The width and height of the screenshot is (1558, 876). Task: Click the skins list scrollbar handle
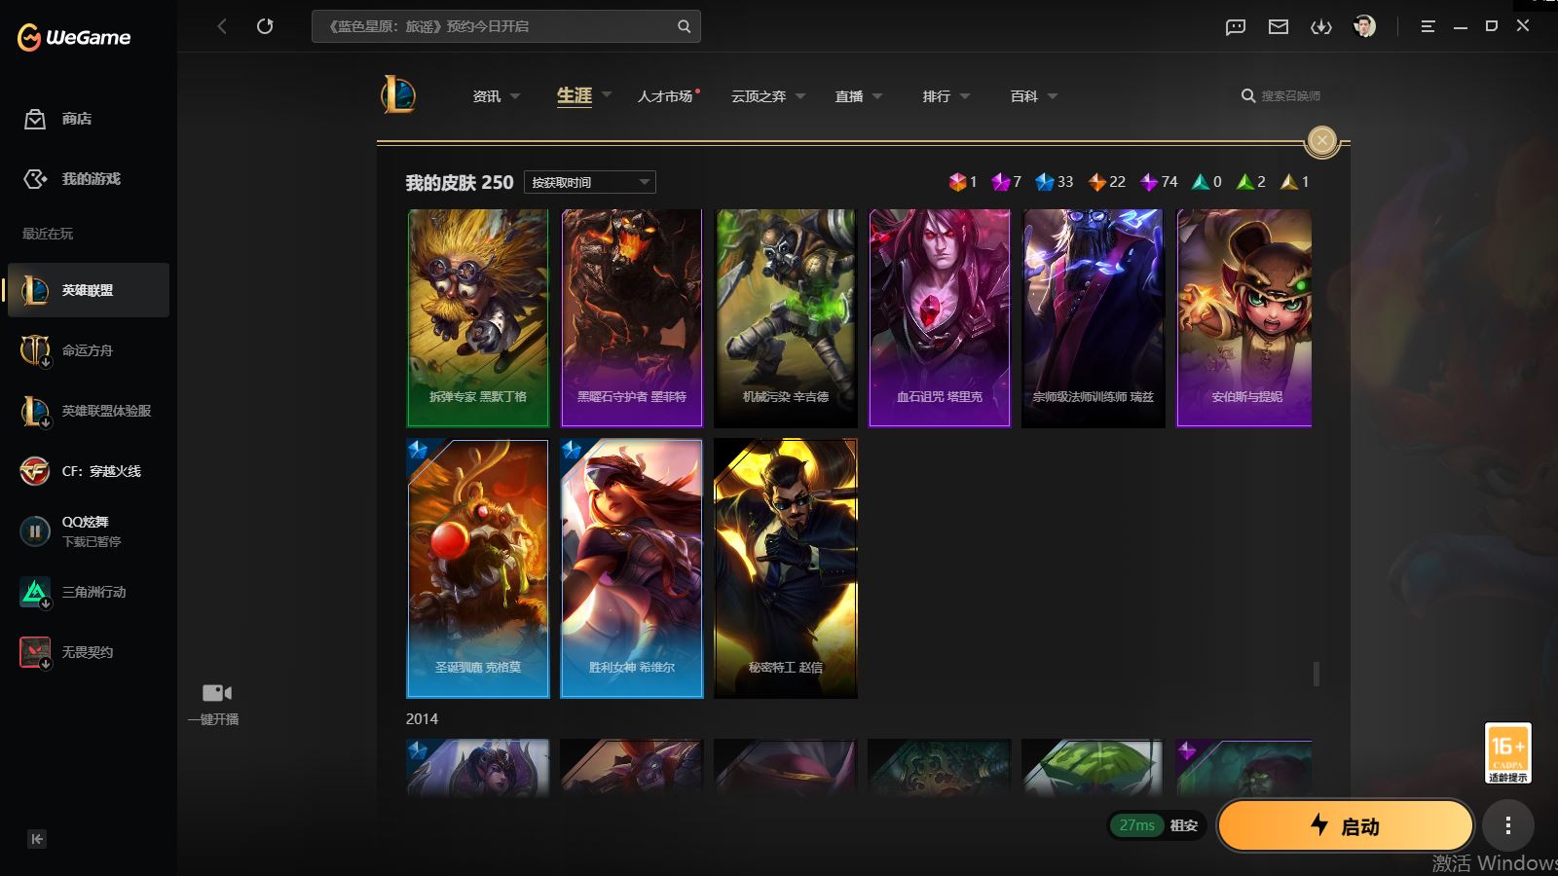1317,674
